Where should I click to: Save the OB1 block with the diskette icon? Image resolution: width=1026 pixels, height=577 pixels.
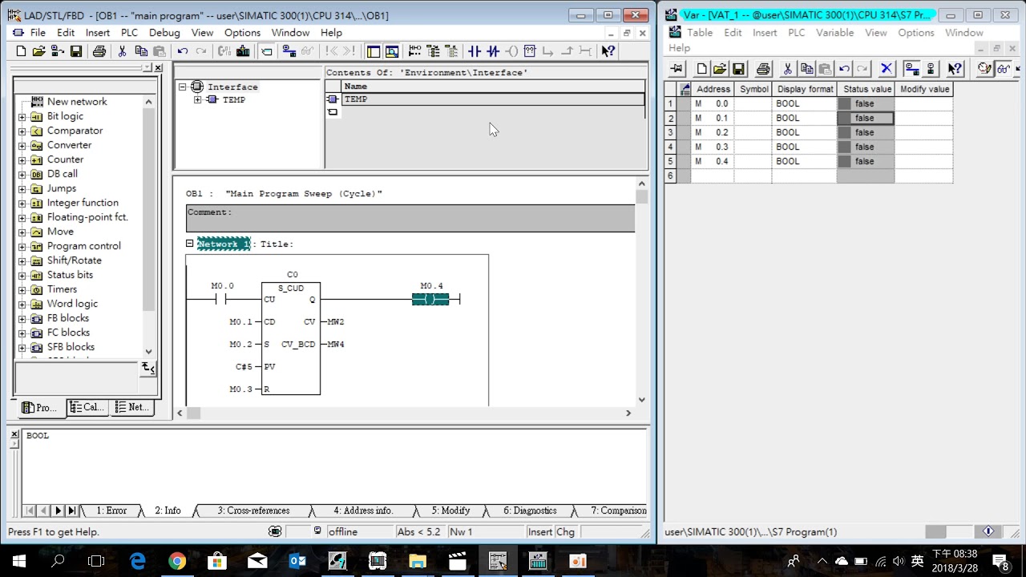coord(76,51)
